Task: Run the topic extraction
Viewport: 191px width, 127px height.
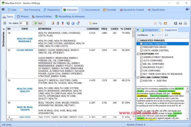Action: 39,23
